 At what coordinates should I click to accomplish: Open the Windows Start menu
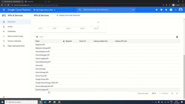[2, 102]
